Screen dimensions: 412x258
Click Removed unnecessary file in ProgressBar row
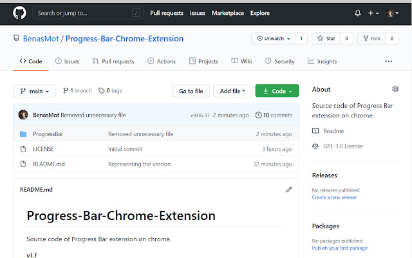coord(141,134)
